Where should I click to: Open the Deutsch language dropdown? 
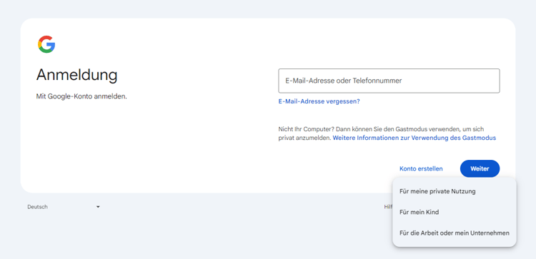coord(64,207)
